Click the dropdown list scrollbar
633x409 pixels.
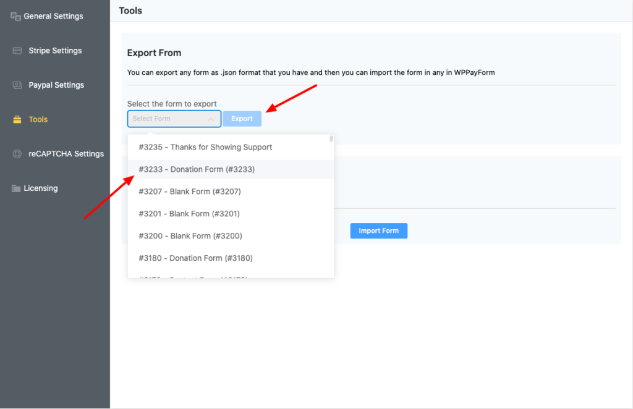point(331,140)
